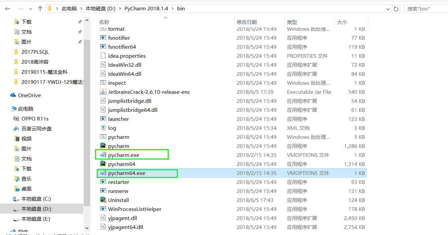Image resolution: width=448 pixels, height=235 pixels.
Task: Open 本地磁盘 (E:) in navigation pane
Action: coord(36,219)
